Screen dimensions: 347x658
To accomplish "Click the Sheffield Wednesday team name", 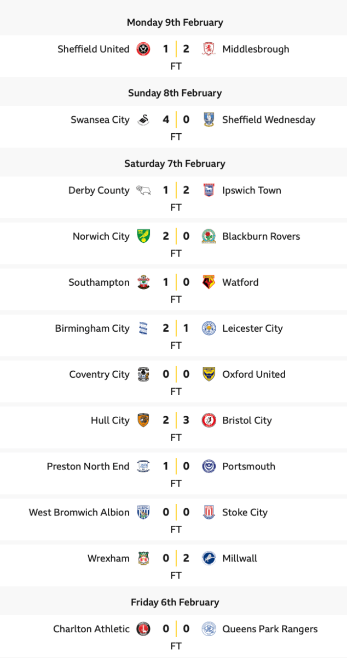I will click(269, 120).
